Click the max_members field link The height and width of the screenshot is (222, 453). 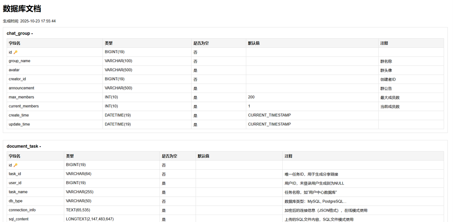coord(20,97)
